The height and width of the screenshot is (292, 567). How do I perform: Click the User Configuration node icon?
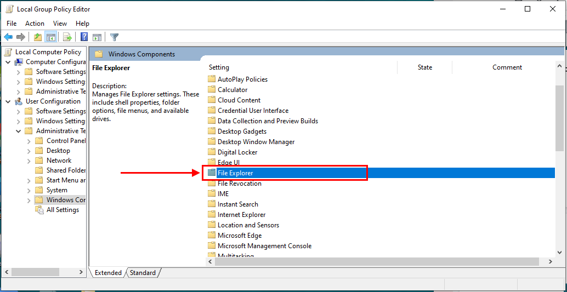[19, 101]
